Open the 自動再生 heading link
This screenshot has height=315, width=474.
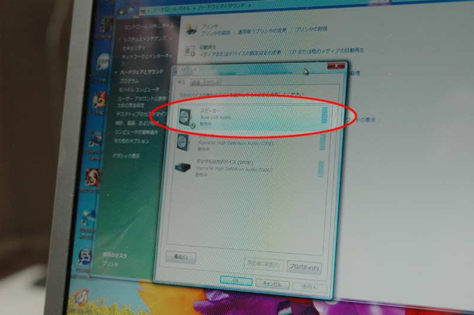208,47
